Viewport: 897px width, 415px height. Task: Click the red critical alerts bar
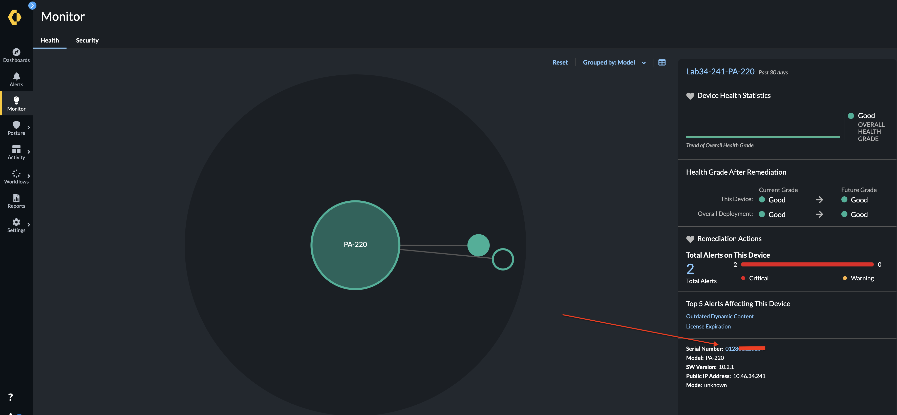[x=807, y=264]
